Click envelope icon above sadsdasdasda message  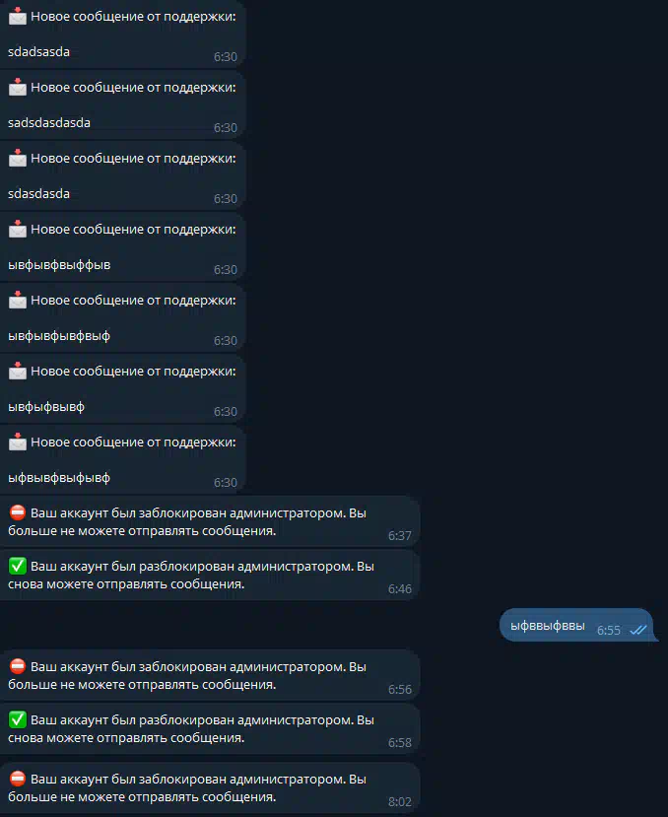pyautogui.click(x=17, y=87)
